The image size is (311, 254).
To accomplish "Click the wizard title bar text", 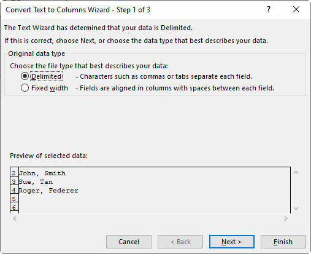I will 78,10.
